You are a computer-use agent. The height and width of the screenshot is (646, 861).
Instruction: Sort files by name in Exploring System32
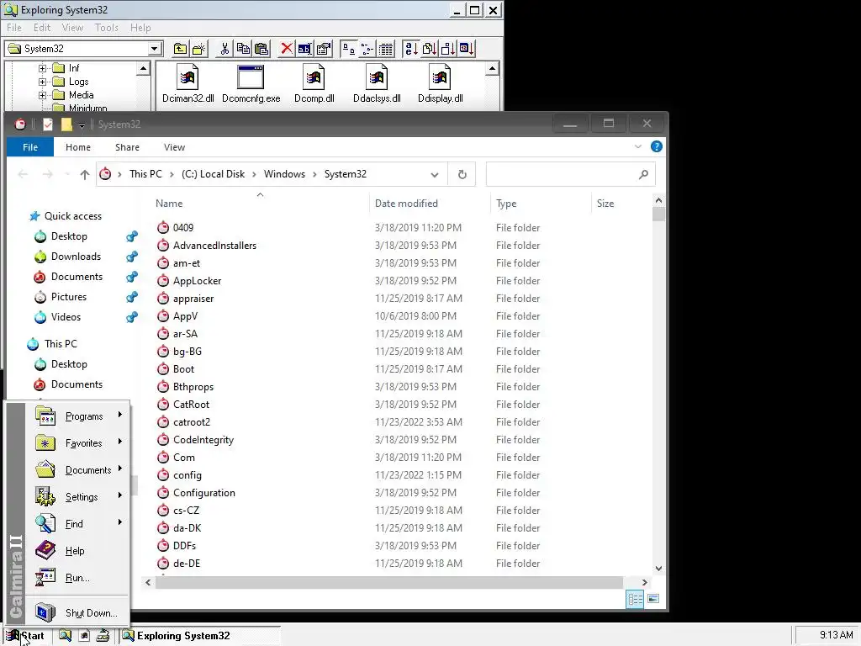click(x=410, y=49)
